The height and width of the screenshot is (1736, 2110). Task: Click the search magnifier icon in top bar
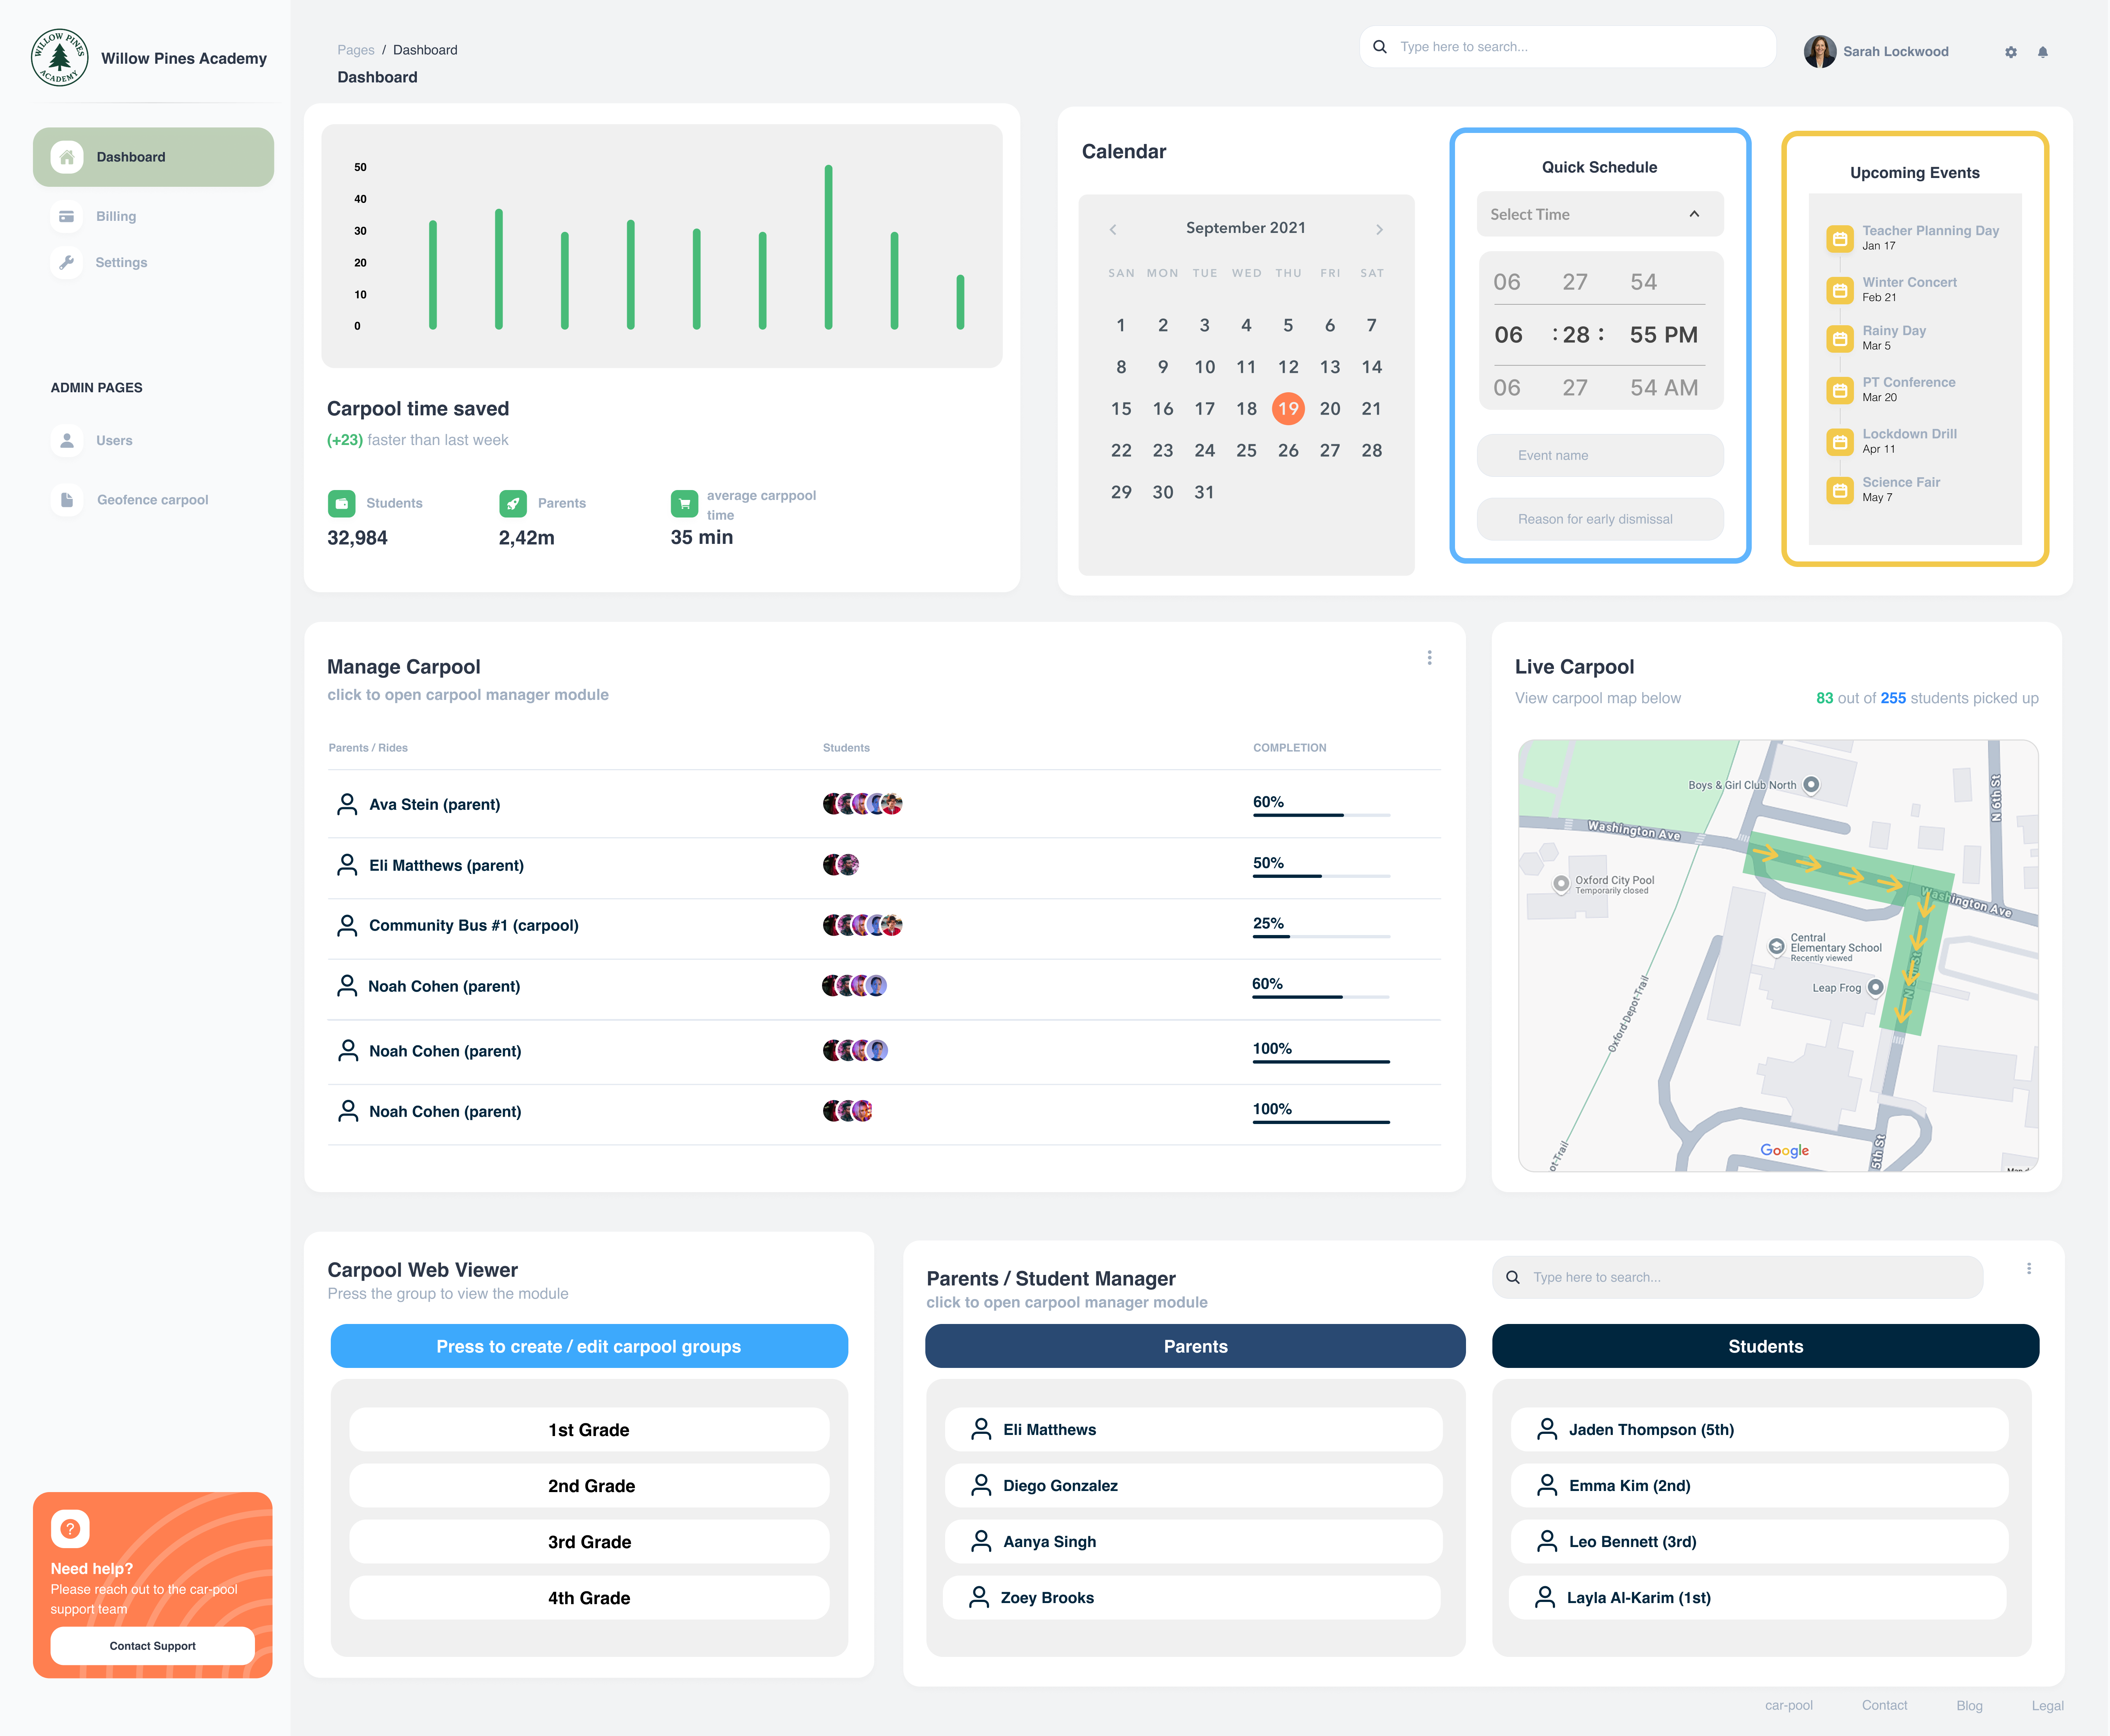pos(1380,47)
